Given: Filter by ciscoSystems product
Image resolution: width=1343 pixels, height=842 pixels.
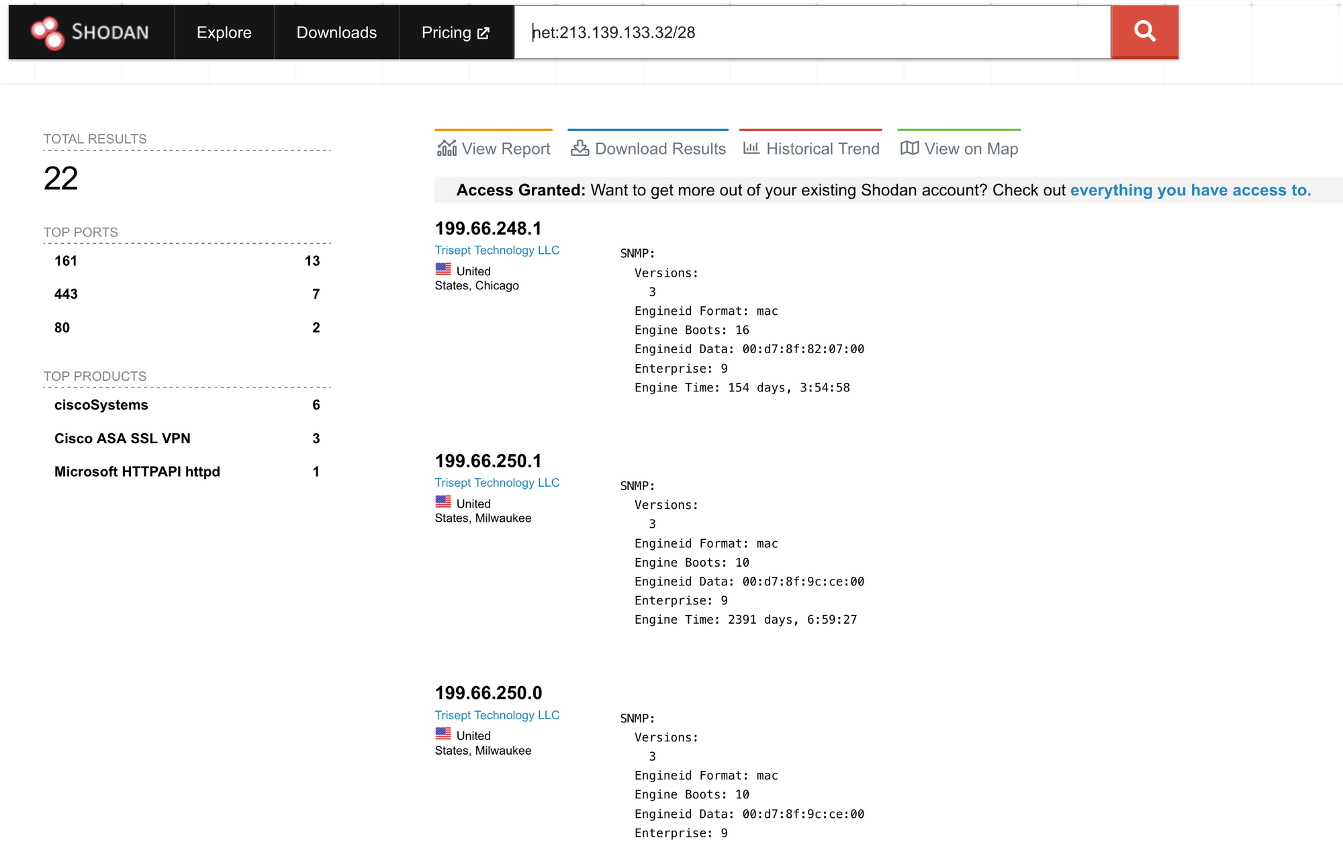Looking at the screenshot, I should click(x=101, y=405).
